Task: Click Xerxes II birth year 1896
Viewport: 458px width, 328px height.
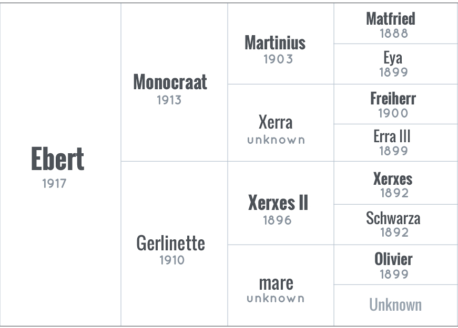Action: pyautogui.click(x=277, y=220)
